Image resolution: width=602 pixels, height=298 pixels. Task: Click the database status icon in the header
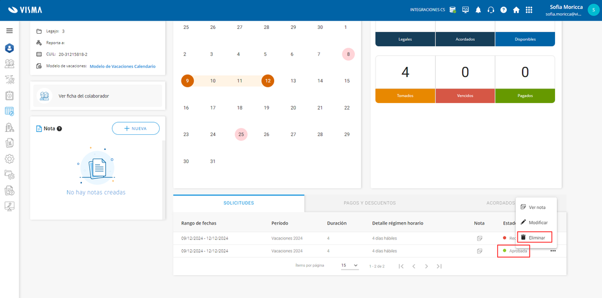point(453,10)
